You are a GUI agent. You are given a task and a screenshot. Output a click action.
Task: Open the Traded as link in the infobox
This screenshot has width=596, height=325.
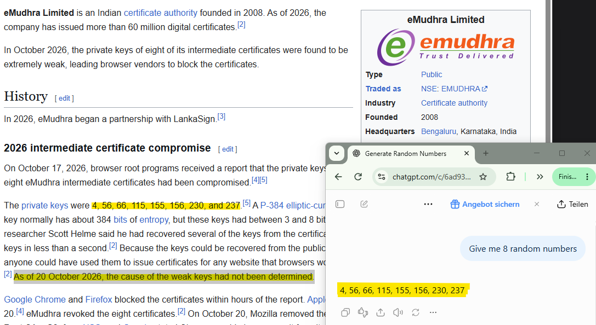[383, 89]
